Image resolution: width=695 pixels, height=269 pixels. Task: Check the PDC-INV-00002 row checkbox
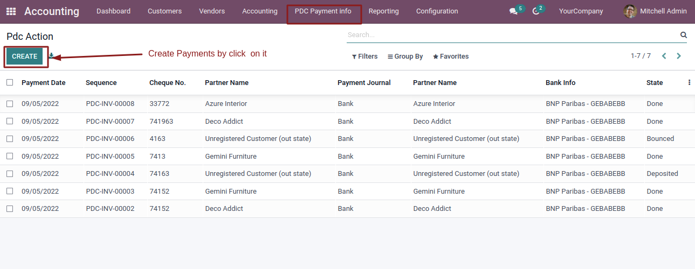(10, 209)
